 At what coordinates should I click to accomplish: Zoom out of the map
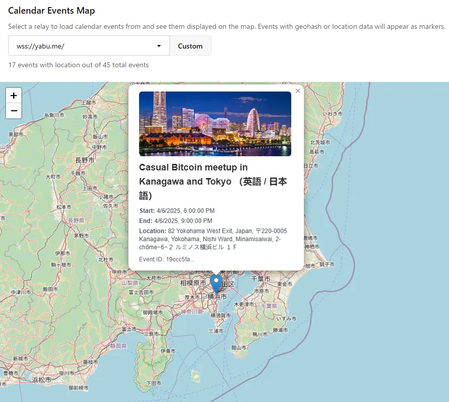(x=14, y=111)
